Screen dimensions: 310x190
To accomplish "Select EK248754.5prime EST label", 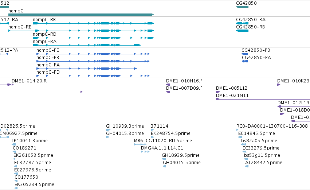I will coord(170,133).
